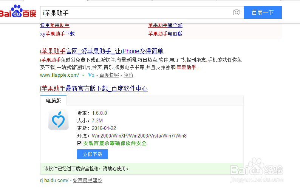Click the 百度一下 search button

[x=263, y=12]
